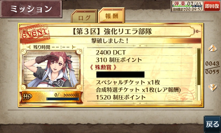This screenshot has height=133, width=221.
Task: Click the 全回復まで recovery timer
Action: tap(187, 9)
